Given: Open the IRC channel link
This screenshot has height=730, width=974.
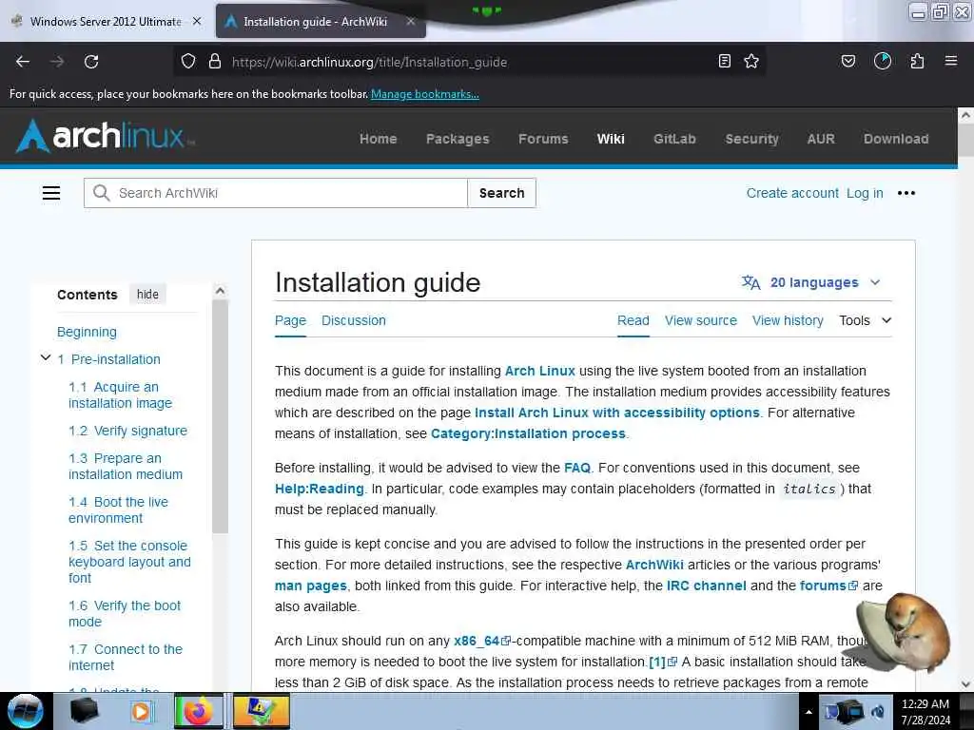Looking at the screenshot, I should coord(707,586).
